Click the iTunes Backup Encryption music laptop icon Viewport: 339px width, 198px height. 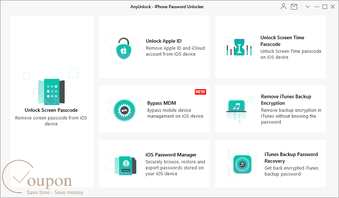click(x=237, y=107)
